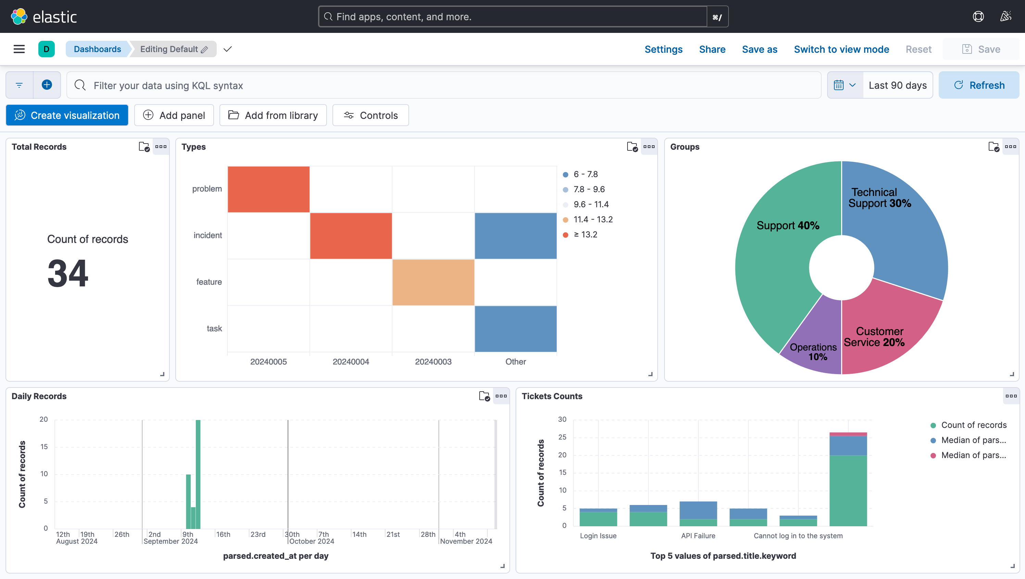
Task: Click the Reset option
Action: click(919, 49)
